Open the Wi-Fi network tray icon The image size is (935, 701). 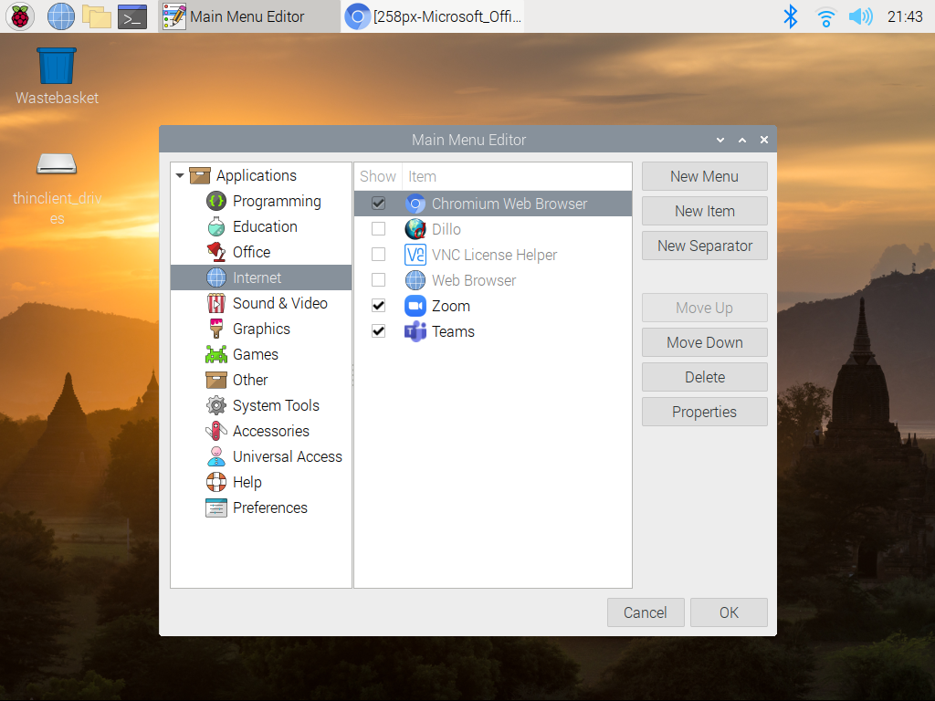[x=825, y=16]
